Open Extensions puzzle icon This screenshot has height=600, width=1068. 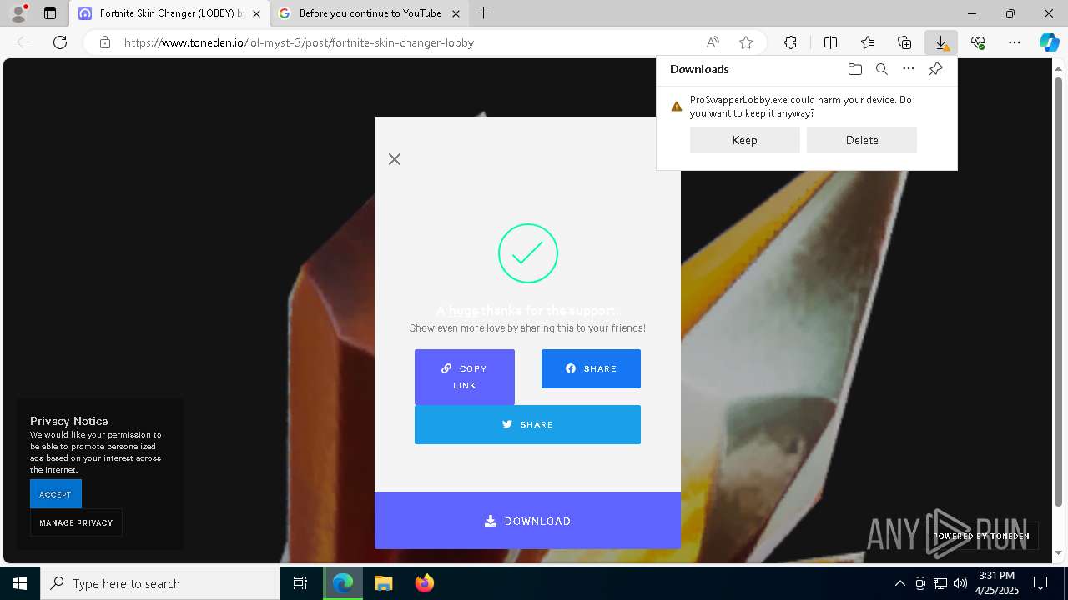click(x=790, y=42)
